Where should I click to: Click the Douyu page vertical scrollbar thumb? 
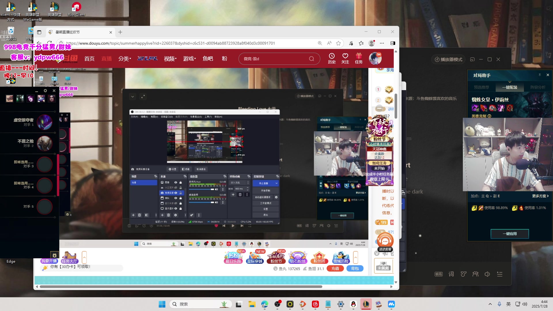click(x=396, y=106)
